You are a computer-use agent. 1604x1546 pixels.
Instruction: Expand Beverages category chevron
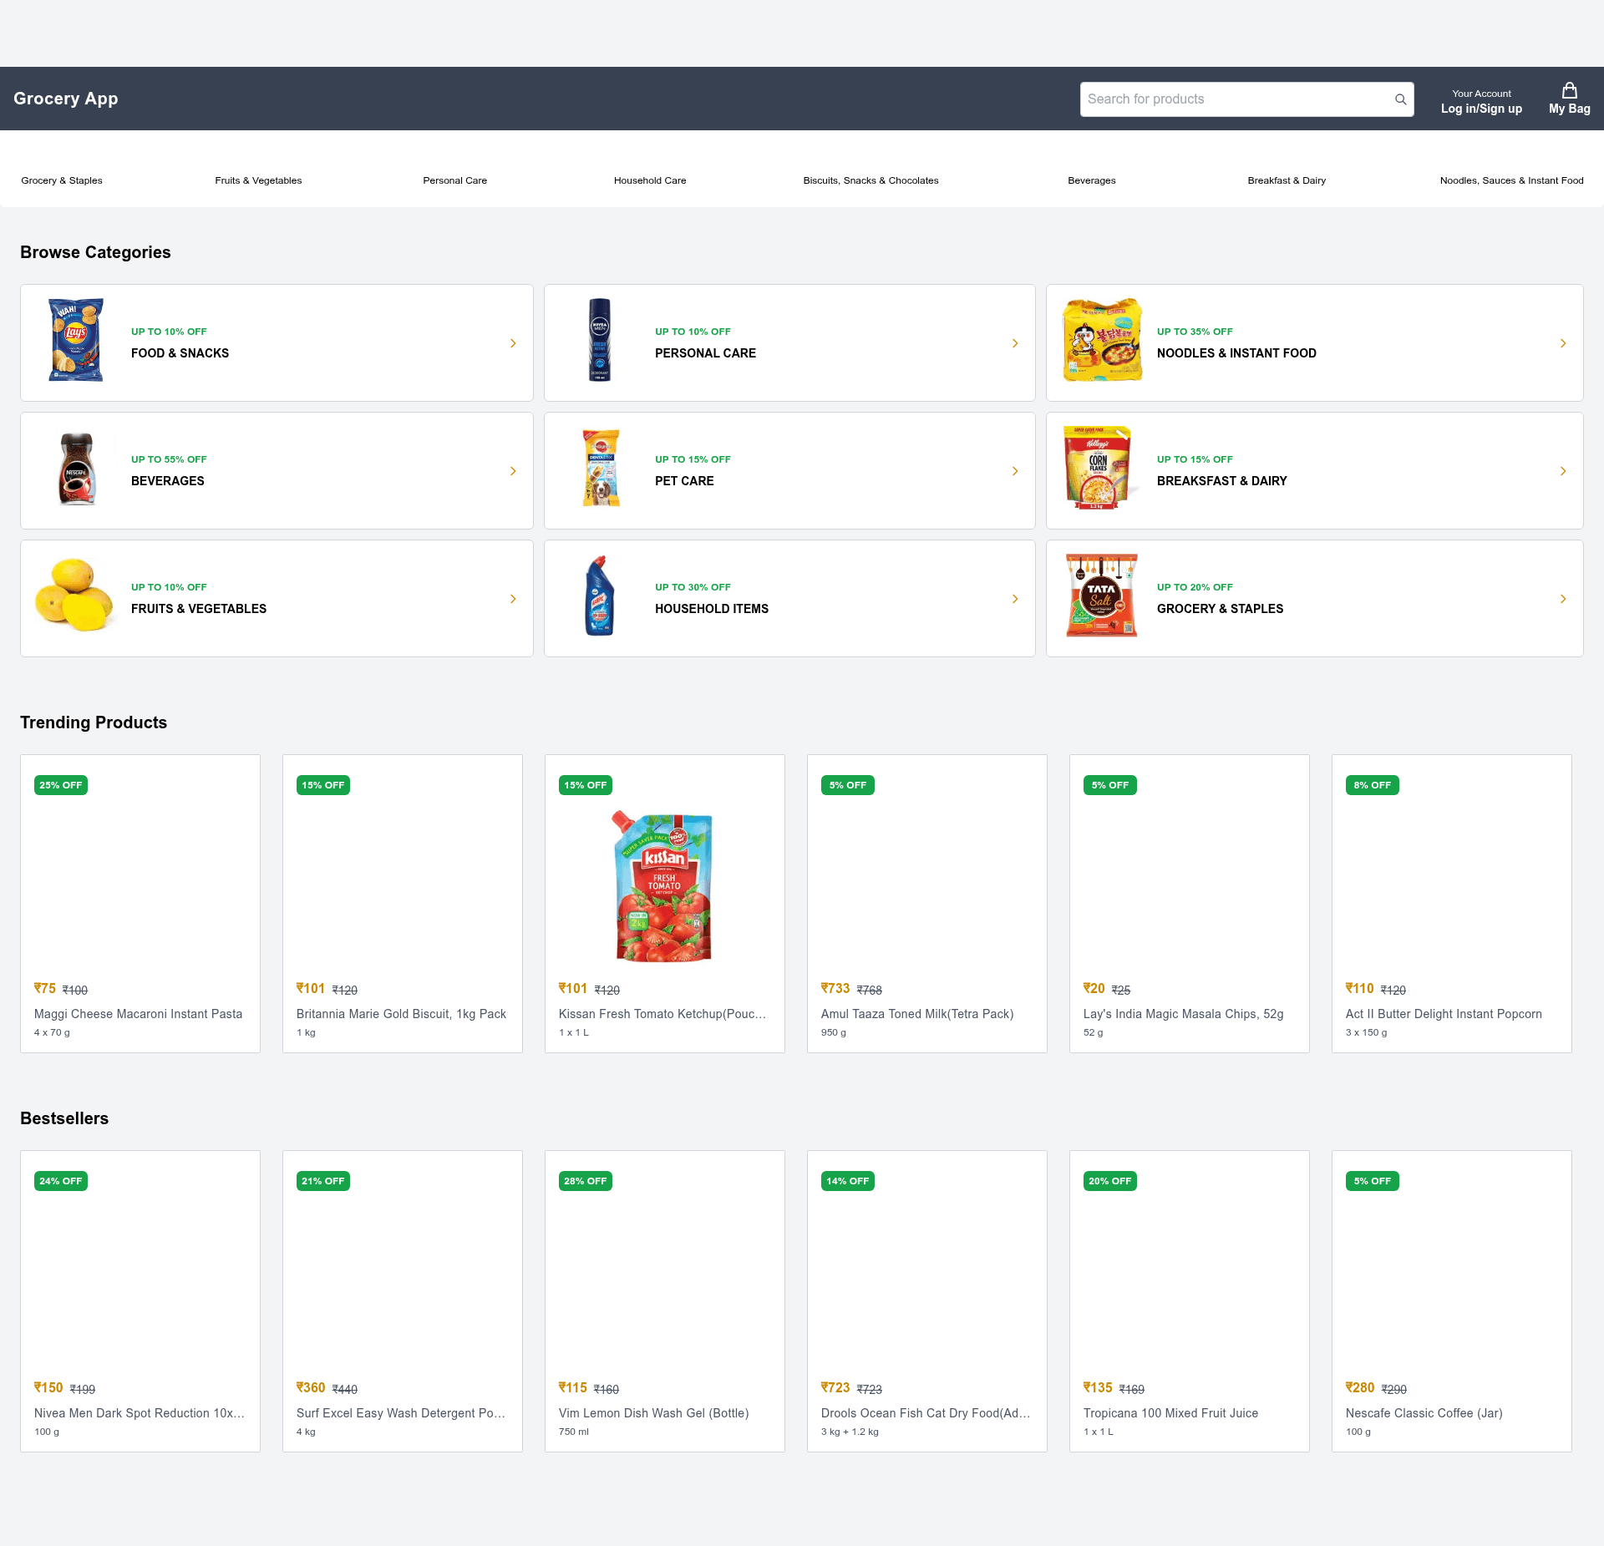[513, 471]
